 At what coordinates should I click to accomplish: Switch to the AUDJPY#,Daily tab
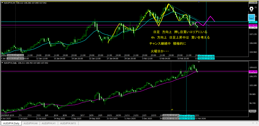[11, 123]
